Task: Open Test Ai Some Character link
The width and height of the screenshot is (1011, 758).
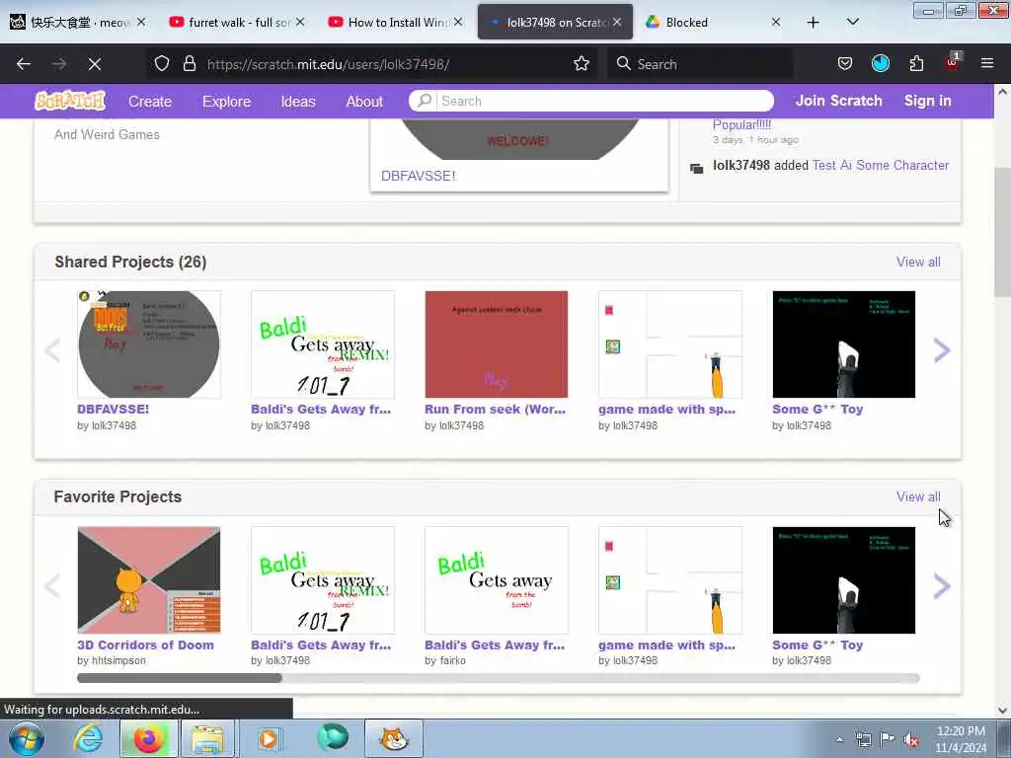Action: pyautogui.click(x=880, y=165)
